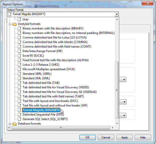This screenshot has height=144, width=156.
Task: Click the ALPHA format document icon
Action: click(19, 60)
